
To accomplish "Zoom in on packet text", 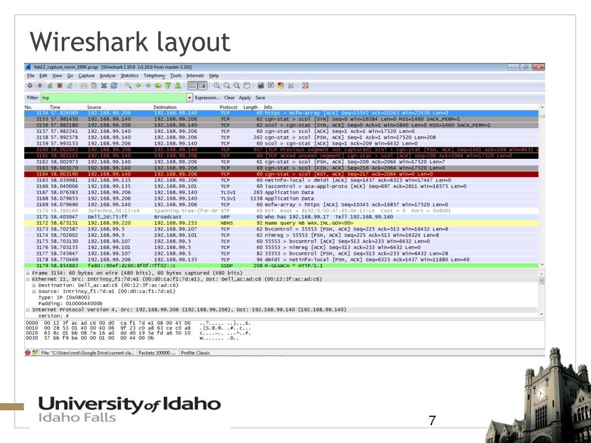I will click(217, 85).
